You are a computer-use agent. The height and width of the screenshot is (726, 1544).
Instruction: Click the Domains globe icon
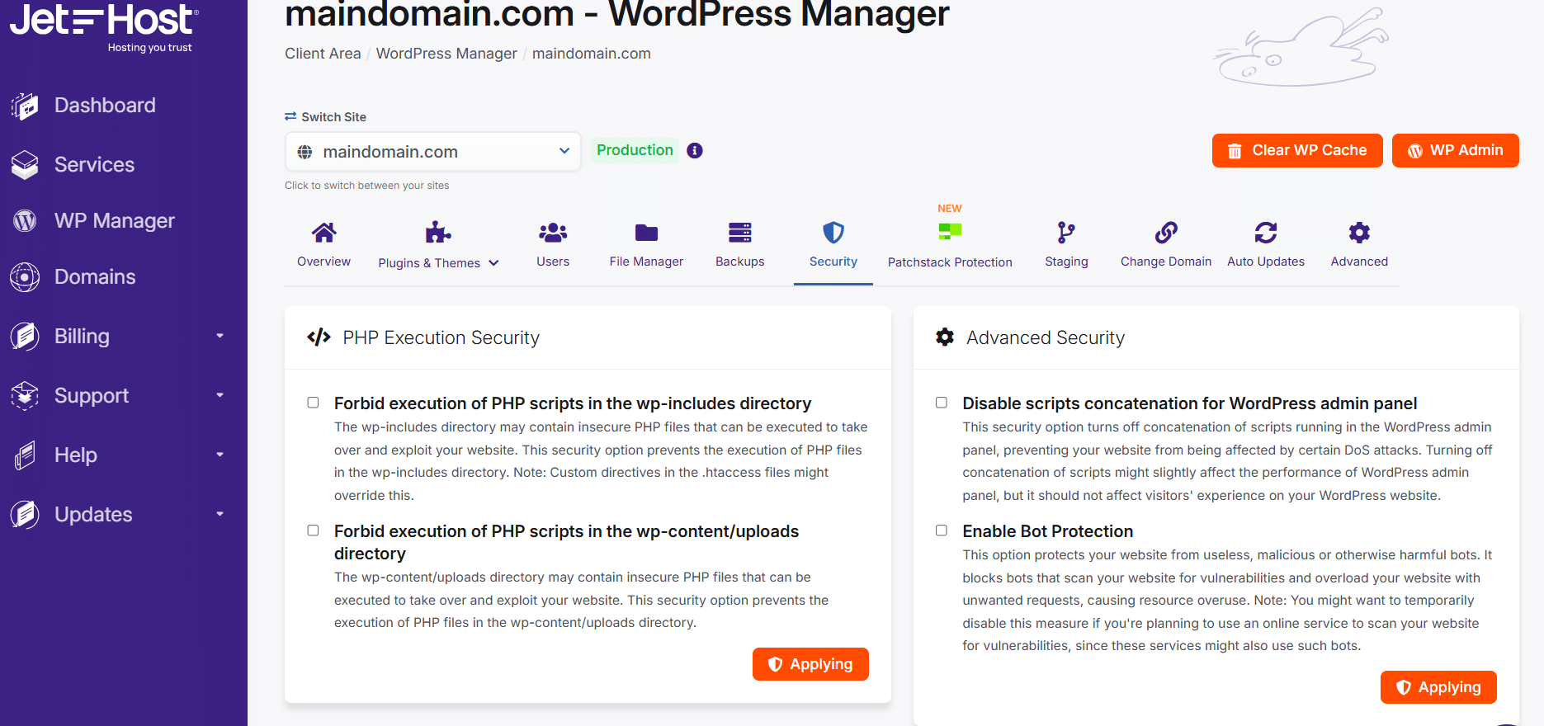click(x=25, y=277)
